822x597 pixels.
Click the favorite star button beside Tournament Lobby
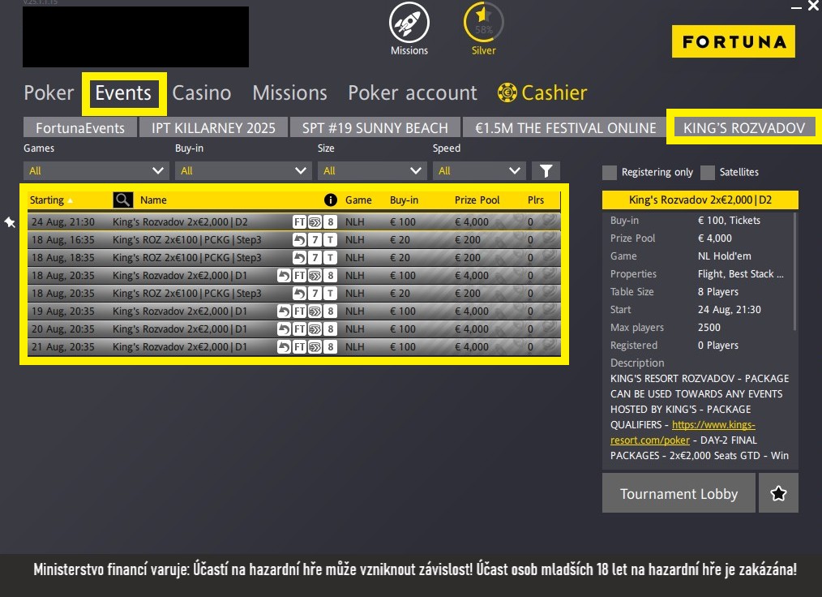tap(778, 493)
